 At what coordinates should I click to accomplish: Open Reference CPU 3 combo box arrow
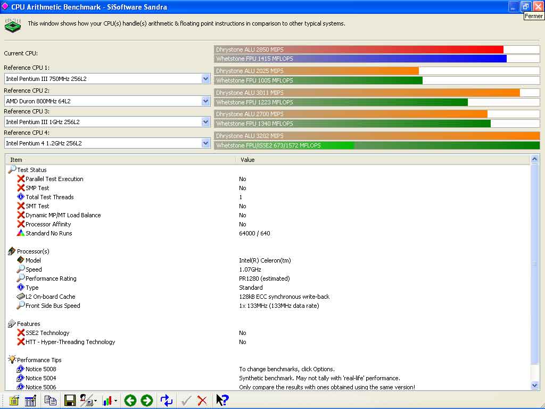click(x=206, y=122)
